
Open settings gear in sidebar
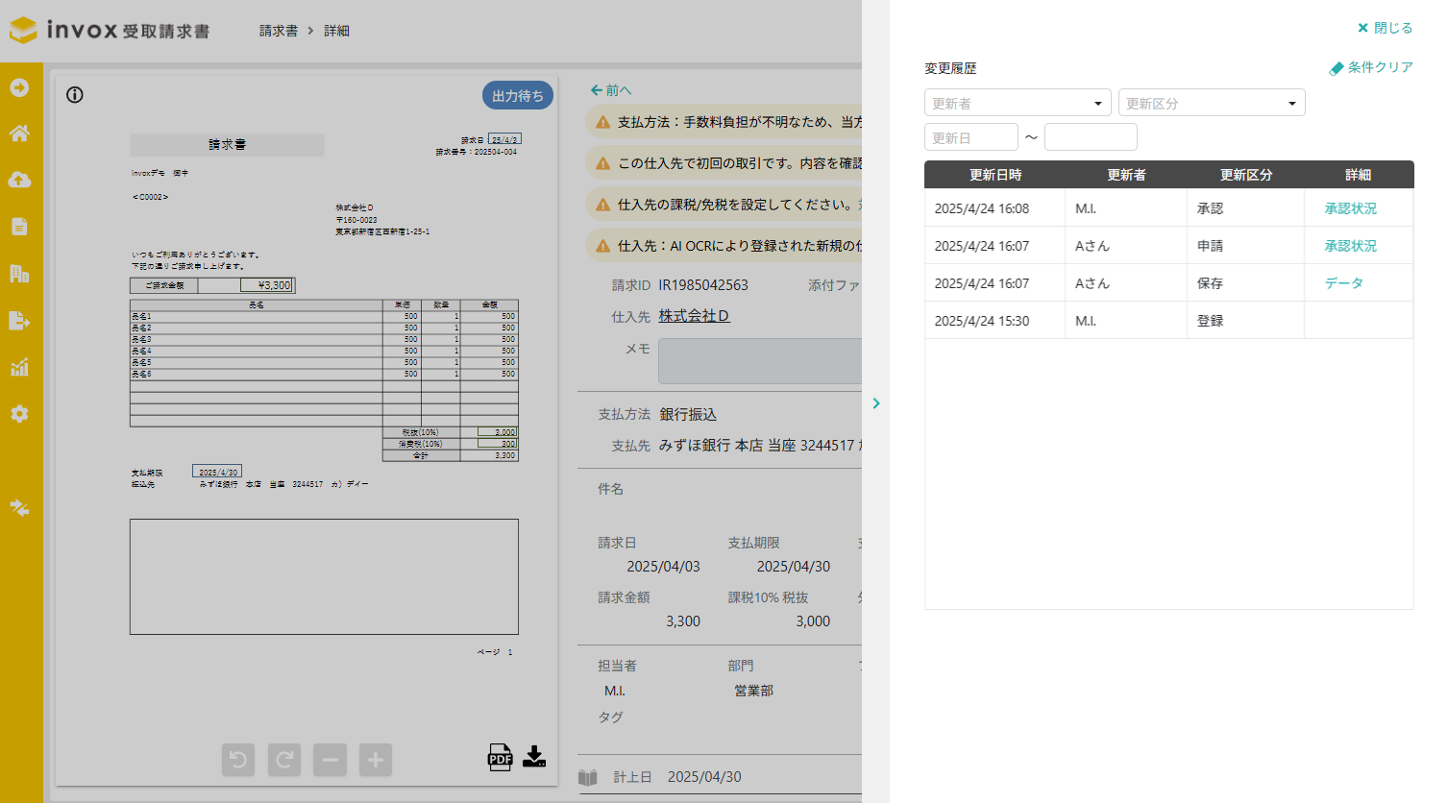(x=19, y=414)
